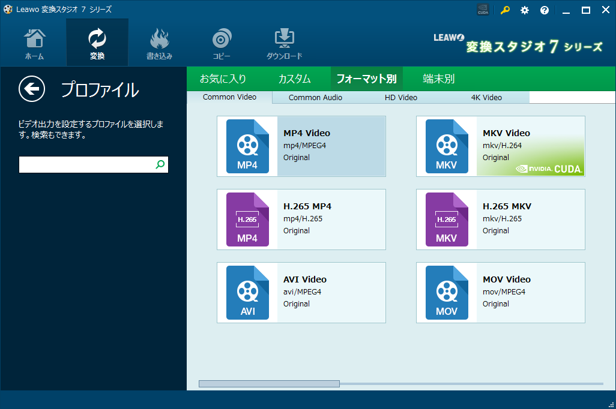Click the magnifier search icon
This screenshot has height=409, width=616.
coord(160,164)
